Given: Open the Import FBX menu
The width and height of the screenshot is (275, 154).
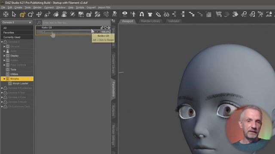Looking at the screenshot, I should pos(104,8).
